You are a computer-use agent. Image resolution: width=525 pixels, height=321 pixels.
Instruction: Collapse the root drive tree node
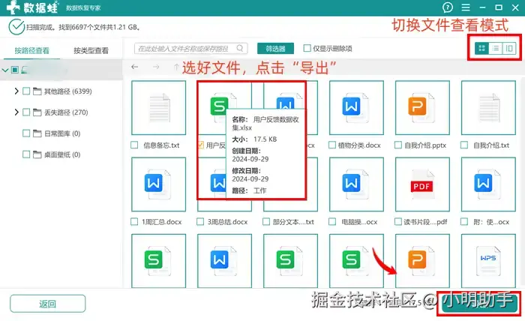coord(5,70)
